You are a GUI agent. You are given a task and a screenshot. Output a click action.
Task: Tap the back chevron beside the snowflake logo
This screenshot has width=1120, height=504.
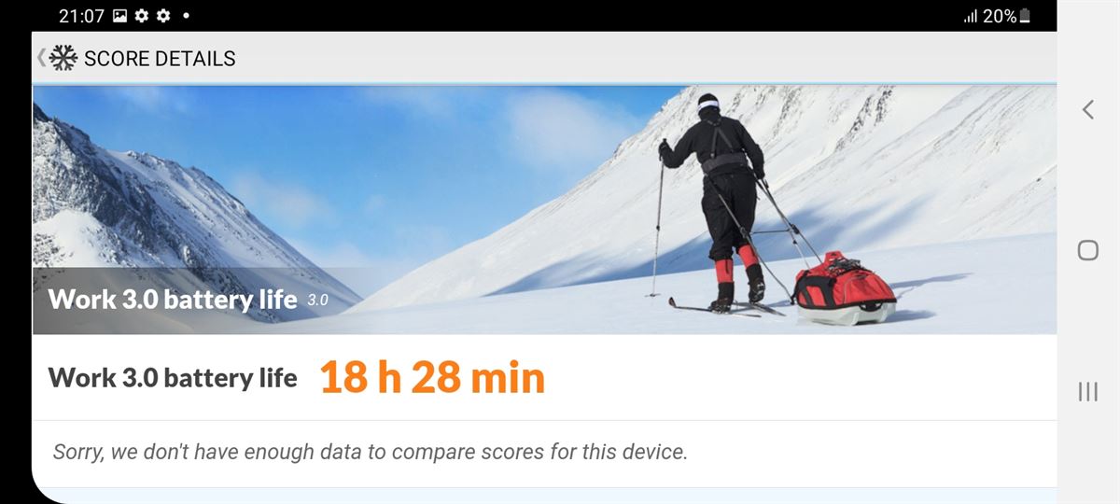coord(40,58)
